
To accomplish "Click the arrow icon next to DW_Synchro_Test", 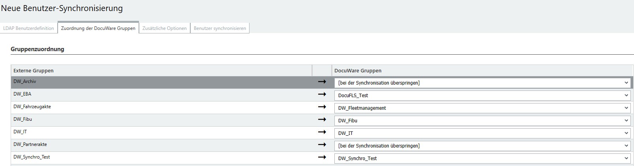I will coord(322,157).
